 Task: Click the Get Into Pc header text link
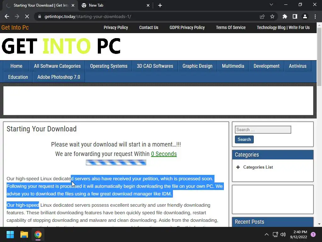(15, 27)
